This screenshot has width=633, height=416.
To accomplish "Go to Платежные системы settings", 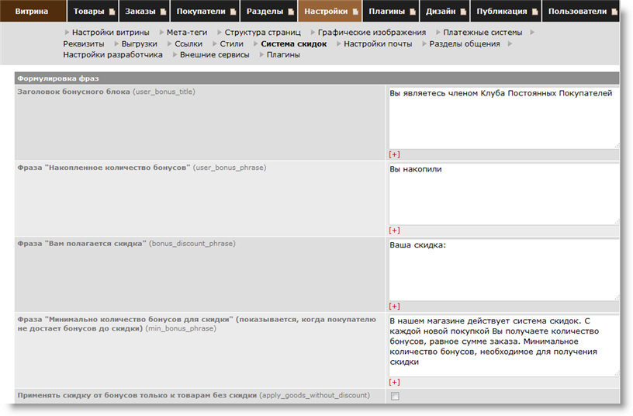I will [x=483, y=33].
